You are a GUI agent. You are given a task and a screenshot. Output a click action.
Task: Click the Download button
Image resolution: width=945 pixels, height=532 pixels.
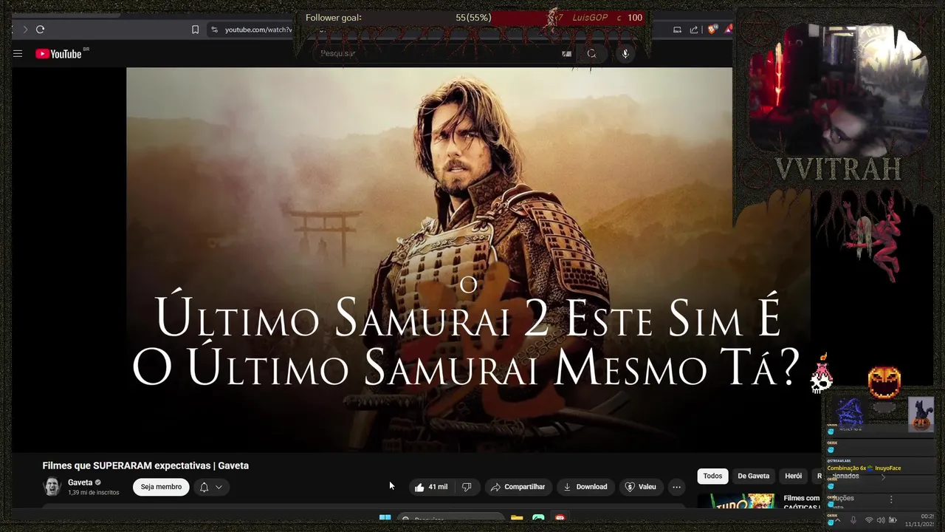[x=585, y=487]
